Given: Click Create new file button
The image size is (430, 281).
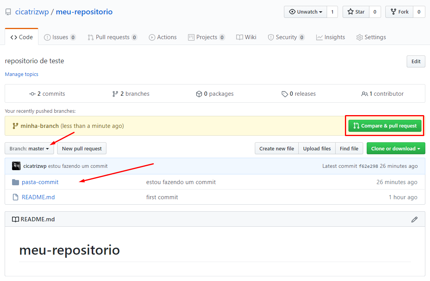Looking at the screenshot, I should point(277,148).
